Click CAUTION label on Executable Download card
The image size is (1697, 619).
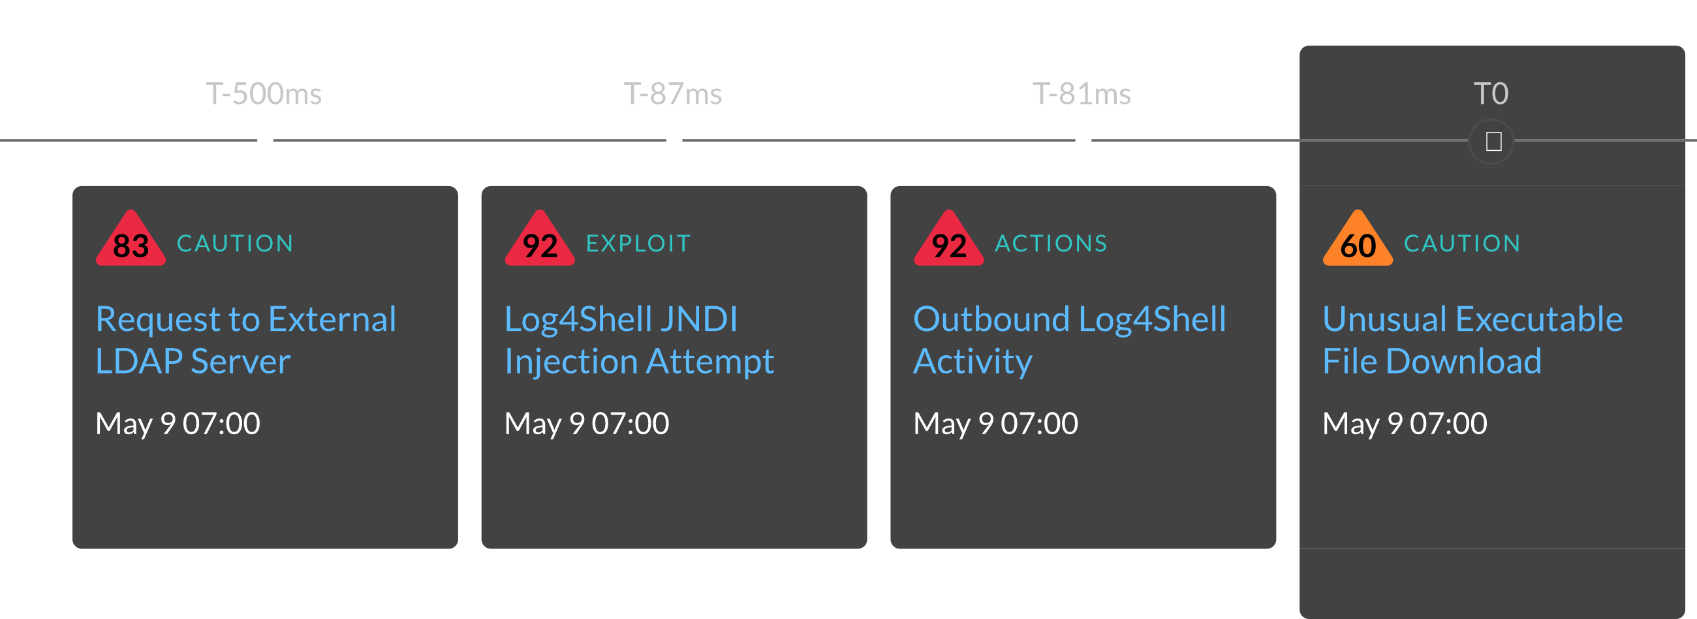pos(1463,244)
